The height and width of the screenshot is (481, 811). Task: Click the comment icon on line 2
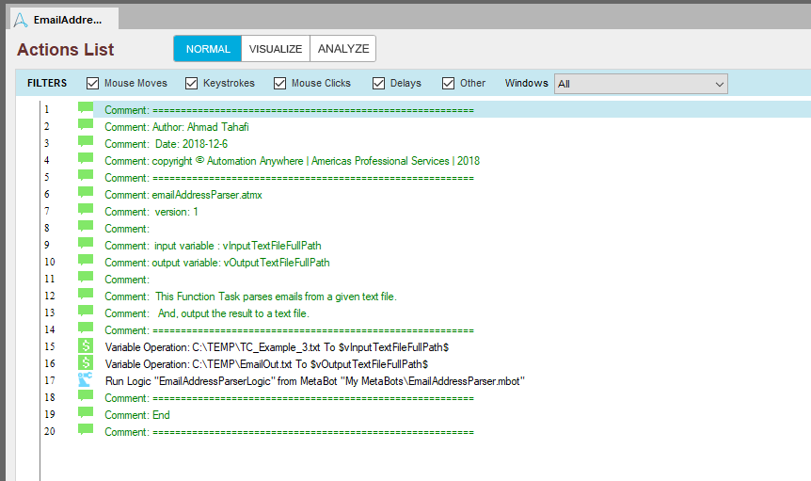(x=86, y=126)
